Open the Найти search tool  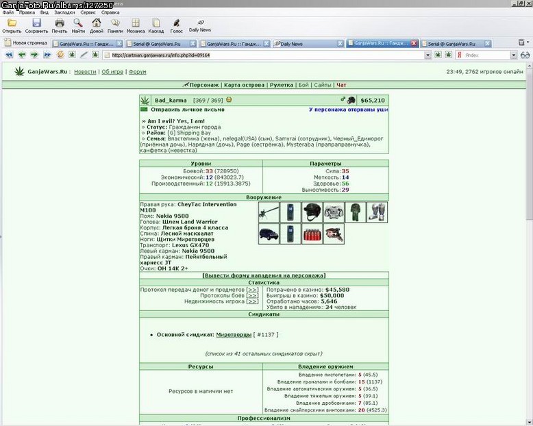[78, 23]
